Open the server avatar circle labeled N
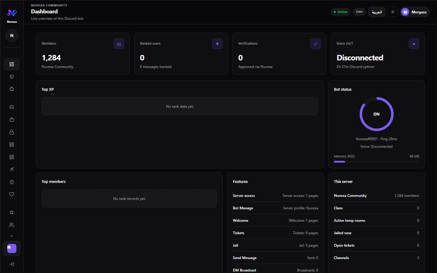The image size is (437, 273). pyautogui.click(x=12, y=36)
